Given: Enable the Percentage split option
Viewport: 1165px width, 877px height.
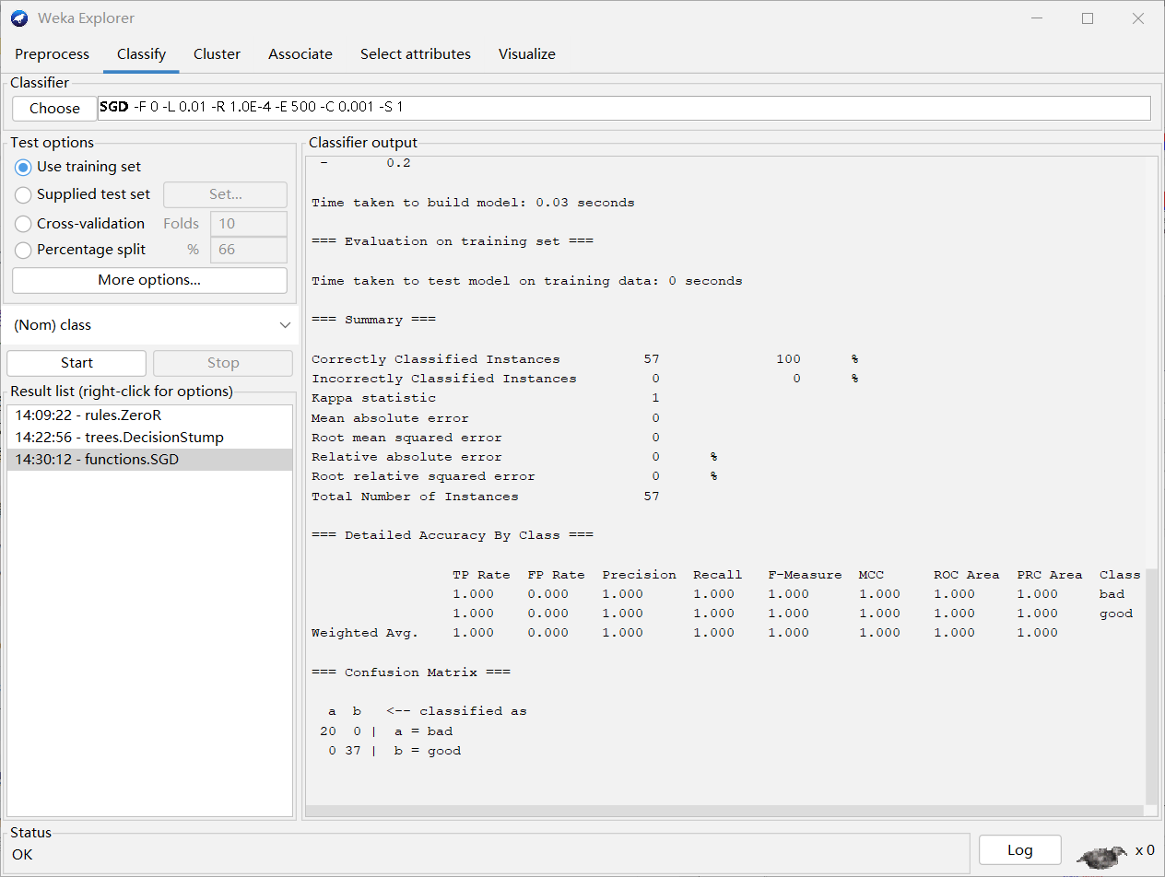Looking at the screenshot, I should [x=80, y=250].
